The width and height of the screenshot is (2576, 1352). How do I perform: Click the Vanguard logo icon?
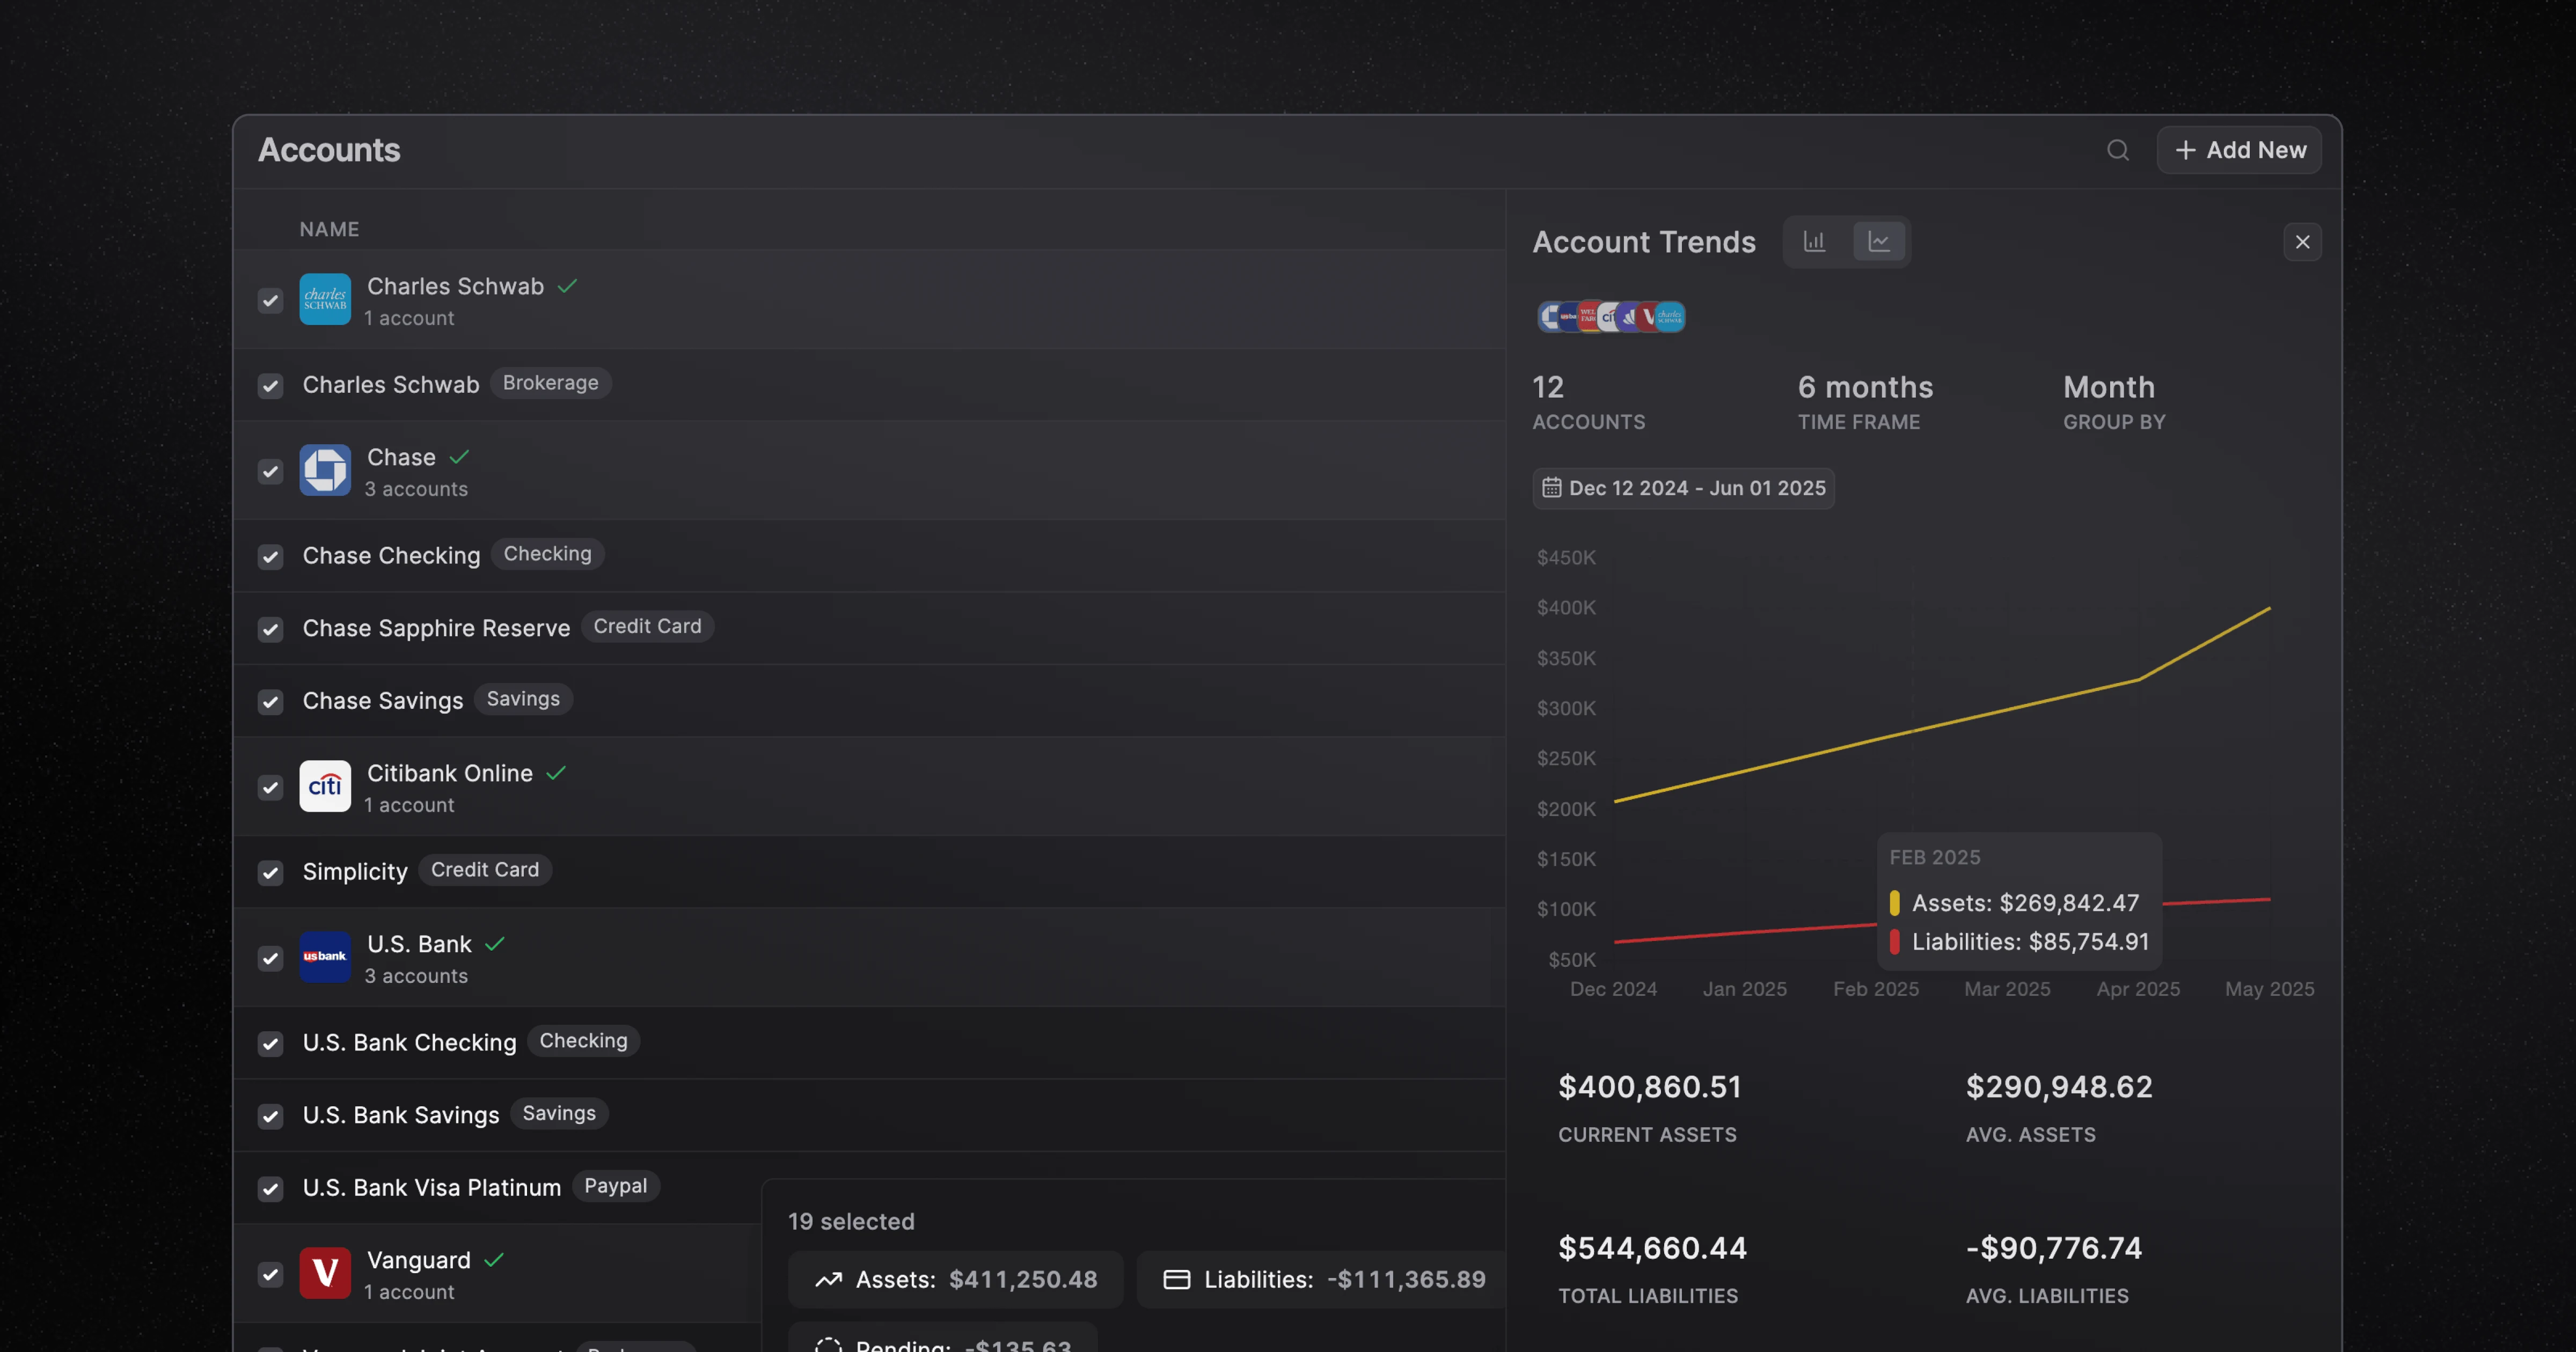pos(325,1272)
